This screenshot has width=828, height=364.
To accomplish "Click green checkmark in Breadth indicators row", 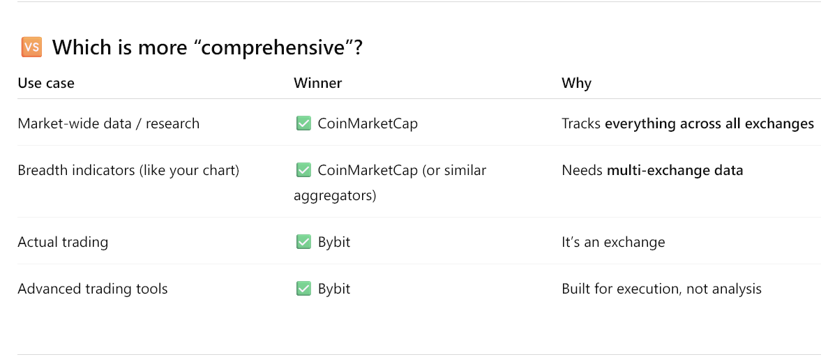I will tap(303, 170).
